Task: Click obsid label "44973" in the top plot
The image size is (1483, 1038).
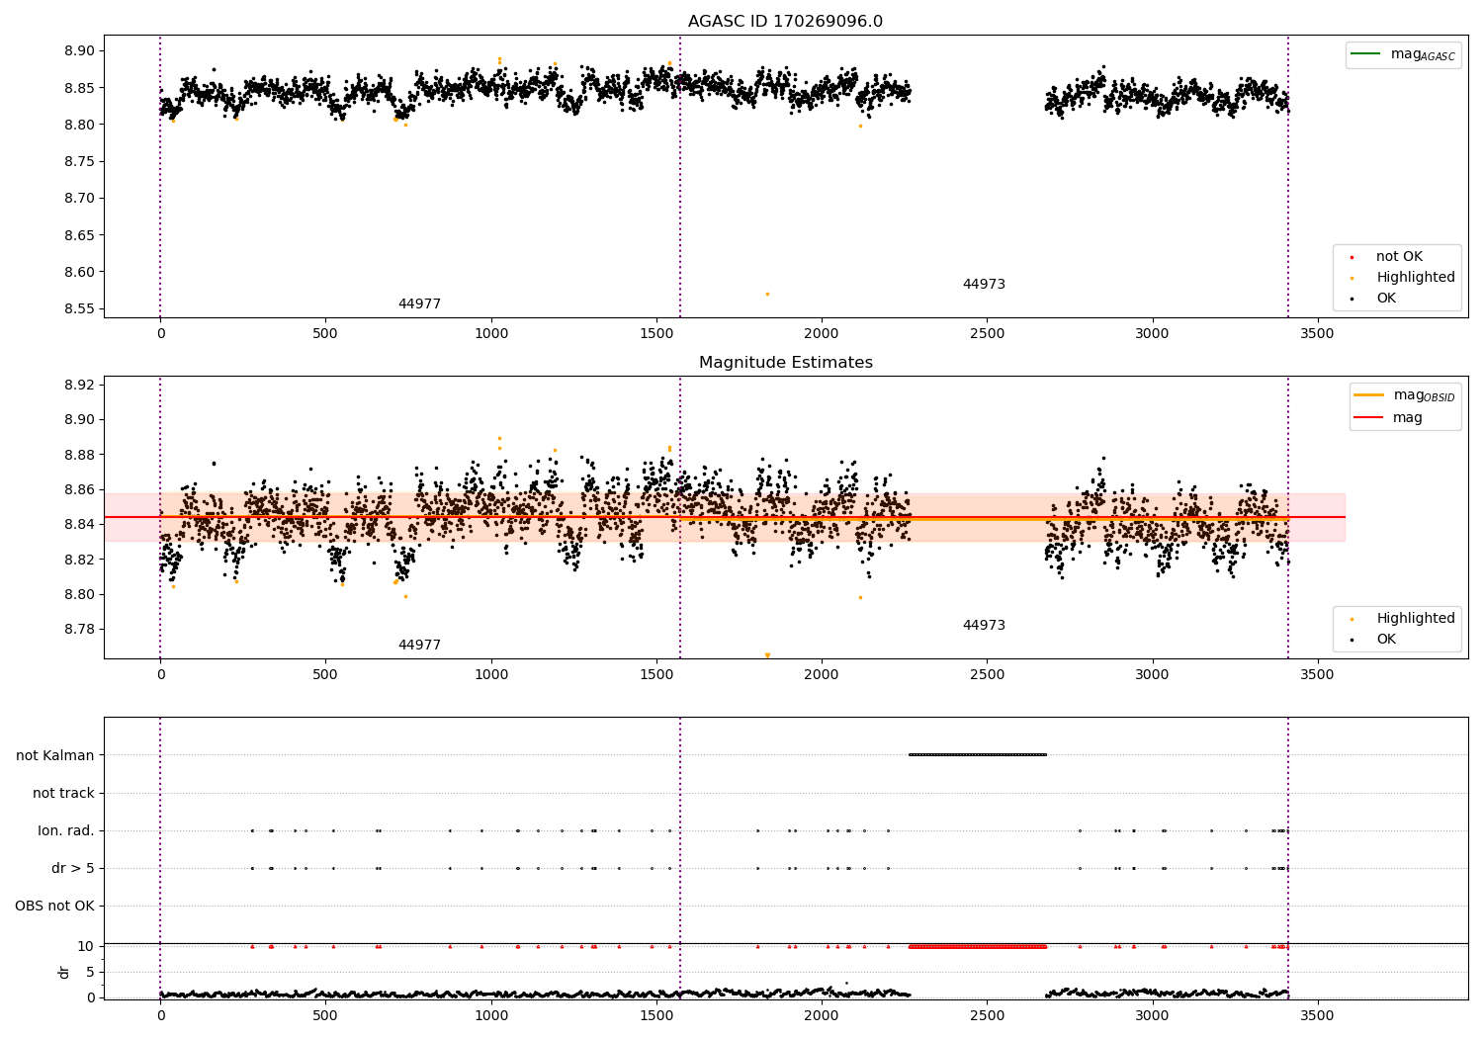Action: click(984, 285)
